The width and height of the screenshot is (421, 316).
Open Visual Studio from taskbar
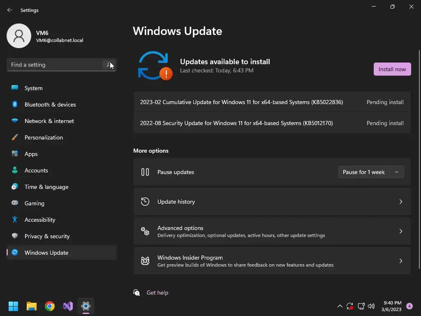tap(68, 306)
